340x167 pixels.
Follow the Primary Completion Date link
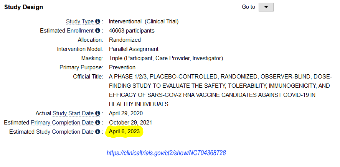62,123
